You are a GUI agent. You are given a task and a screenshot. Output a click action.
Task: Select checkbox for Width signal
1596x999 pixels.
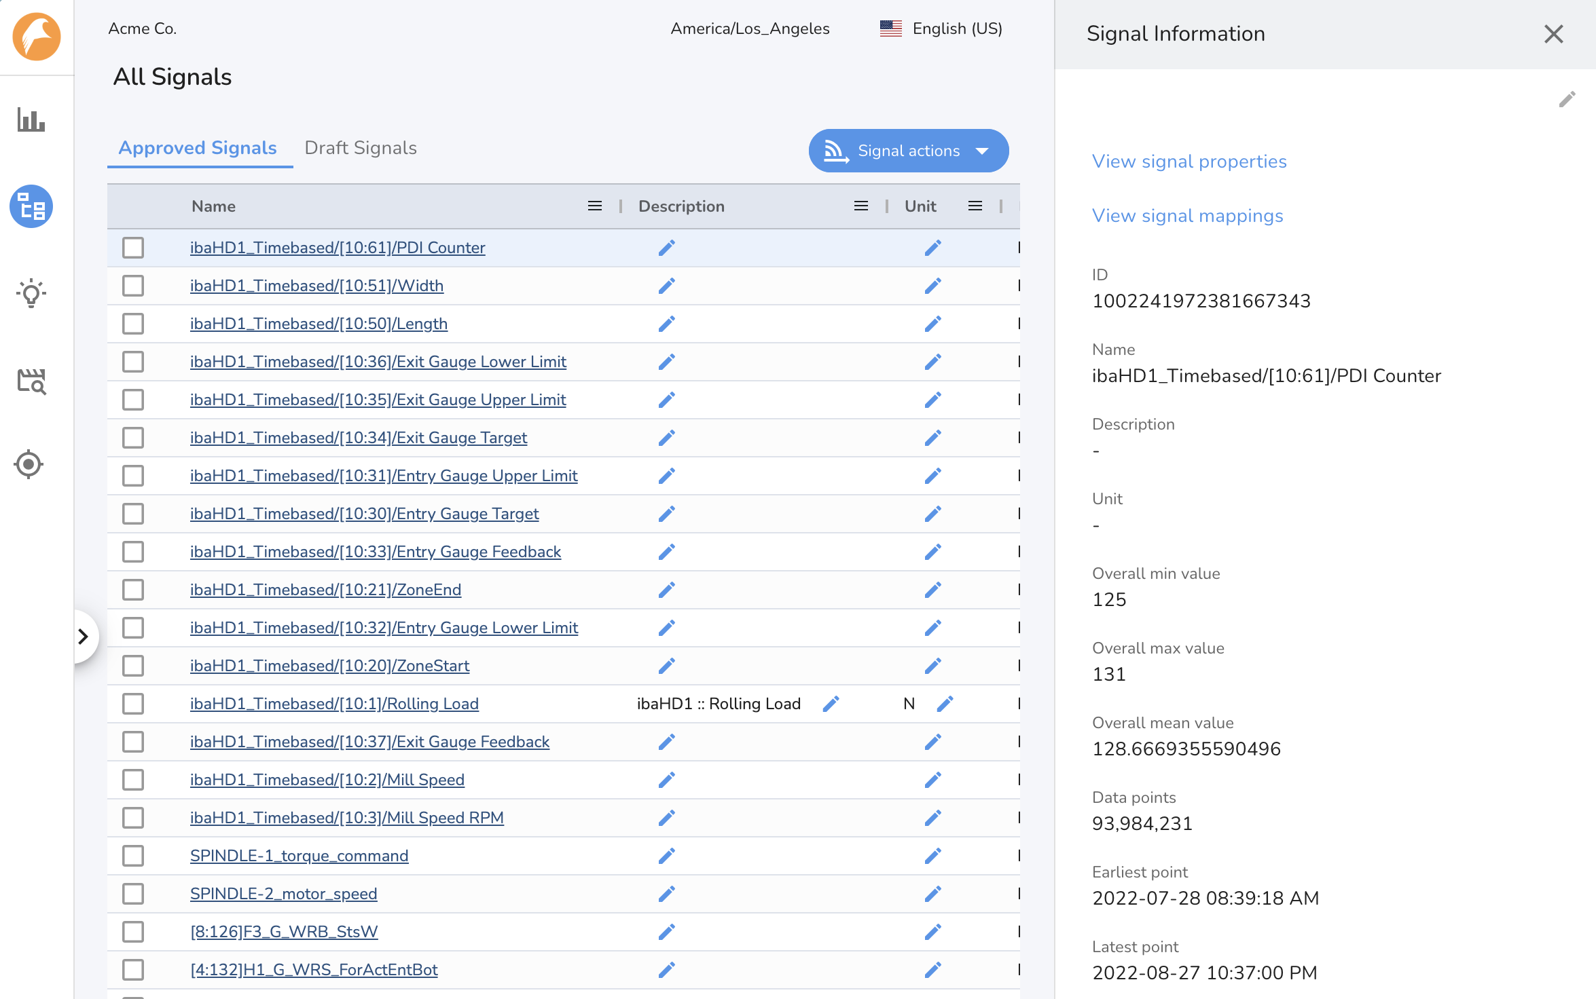pos(133,286)
